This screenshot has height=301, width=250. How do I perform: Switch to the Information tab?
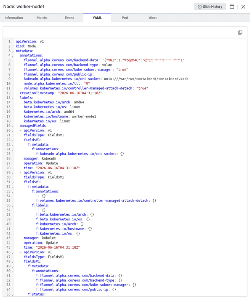pyautogui.click(x=14, y=18)
